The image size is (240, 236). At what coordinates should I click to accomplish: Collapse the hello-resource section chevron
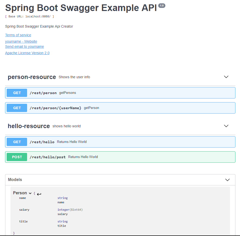coord(226,126)
